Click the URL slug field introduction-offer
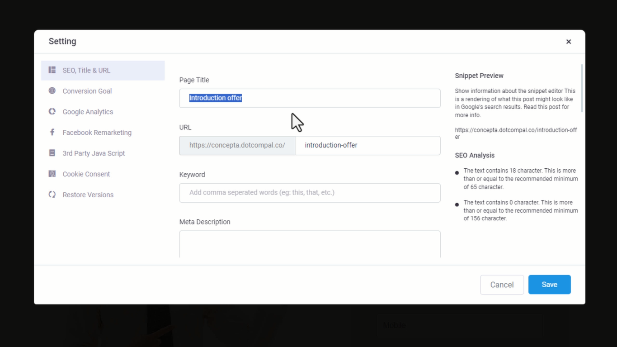This screenshot has width=617, height=347. pos(367,146)
